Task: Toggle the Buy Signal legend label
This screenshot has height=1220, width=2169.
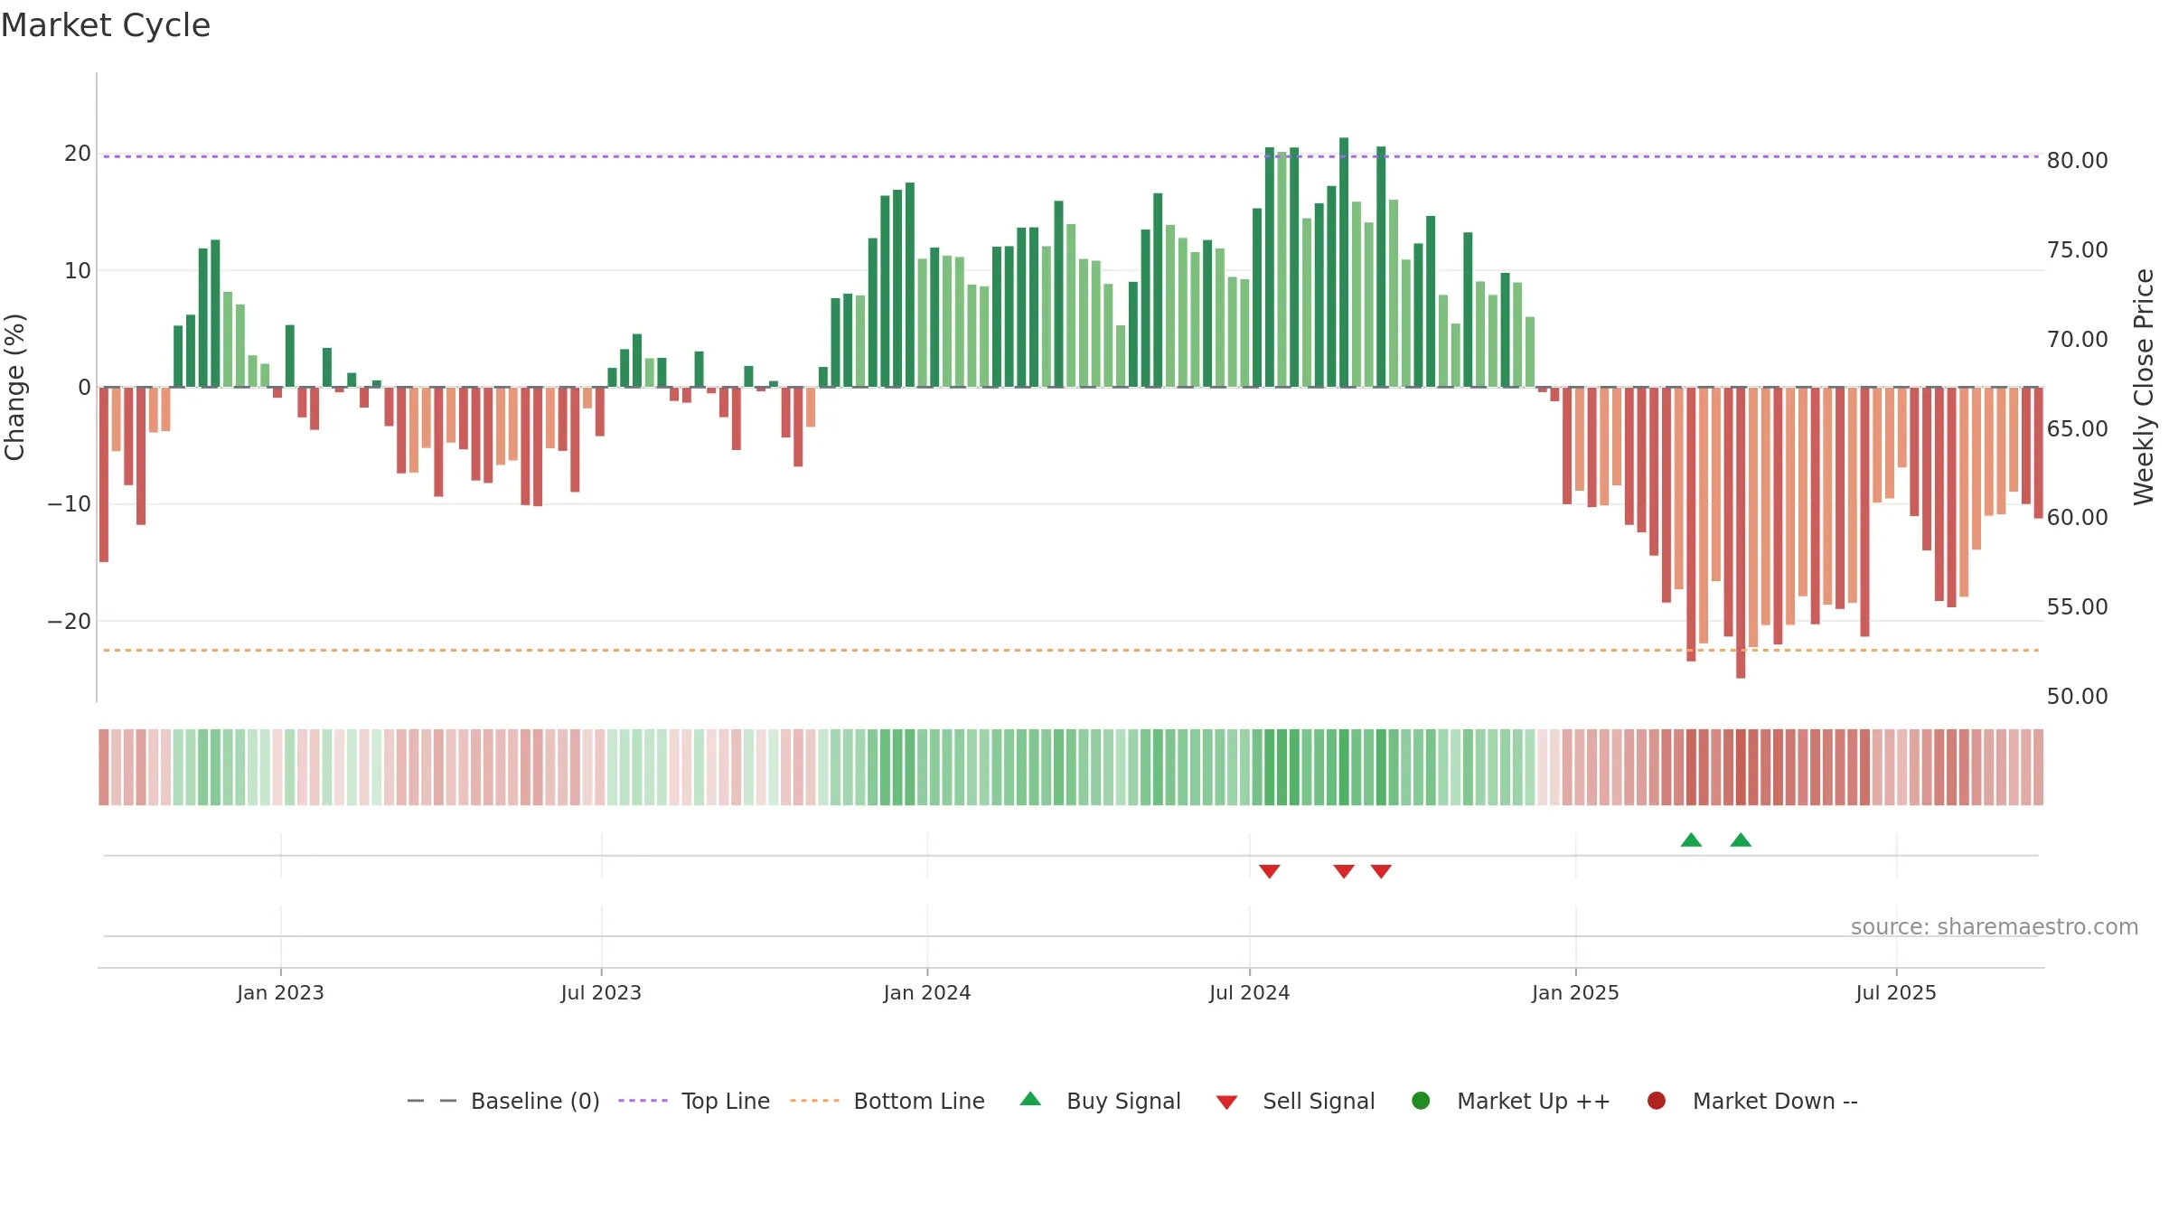Action: [1123, 1102]
